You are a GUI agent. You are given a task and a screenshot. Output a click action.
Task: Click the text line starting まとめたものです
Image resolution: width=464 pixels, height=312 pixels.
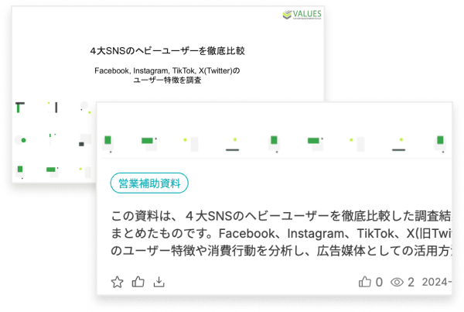(x=281, y=234)
